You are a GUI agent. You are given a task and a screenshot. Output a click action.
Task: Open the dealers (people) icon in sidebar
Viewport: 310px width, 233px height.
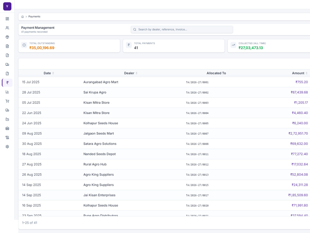pyautogui.click(x=7, y=28)
